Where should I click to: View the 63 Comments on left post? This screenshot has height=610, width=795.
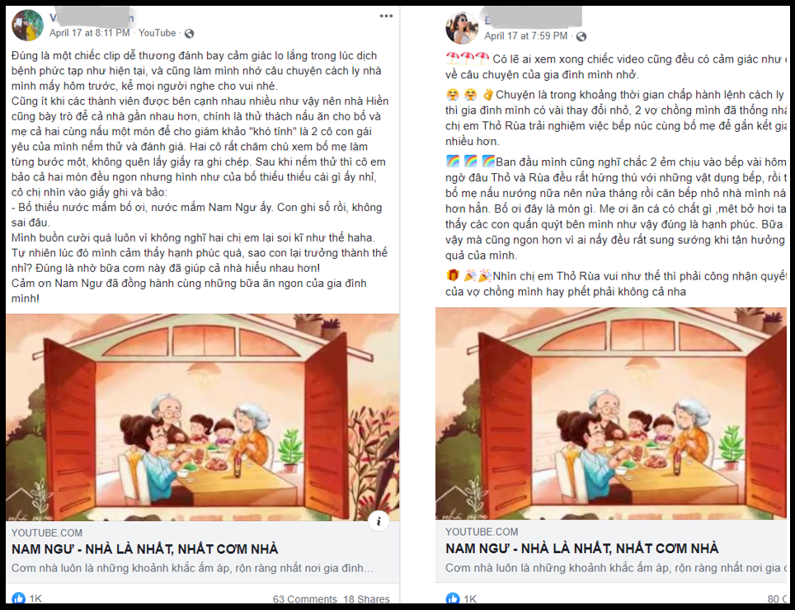tap(304, 599)
